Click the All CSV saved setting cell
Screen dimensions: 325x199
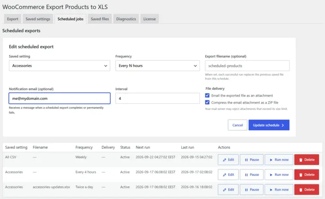pyautogui.click(x=11, y=157)
